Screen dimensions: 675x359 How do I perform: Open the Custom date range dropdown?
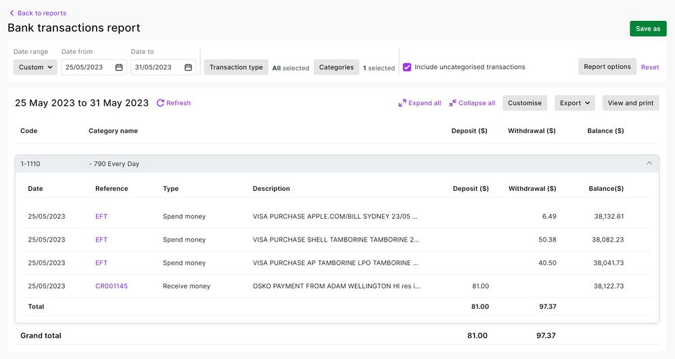tap(36, 67)
